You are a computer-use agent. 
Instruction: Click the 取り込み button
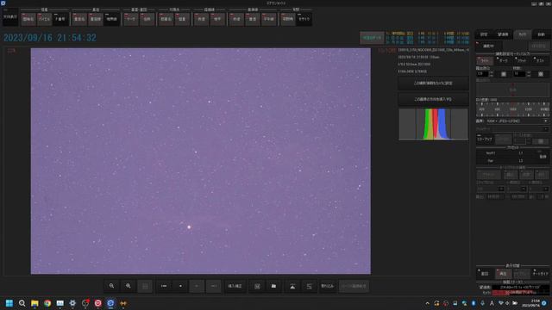click(x=328, y=286)
